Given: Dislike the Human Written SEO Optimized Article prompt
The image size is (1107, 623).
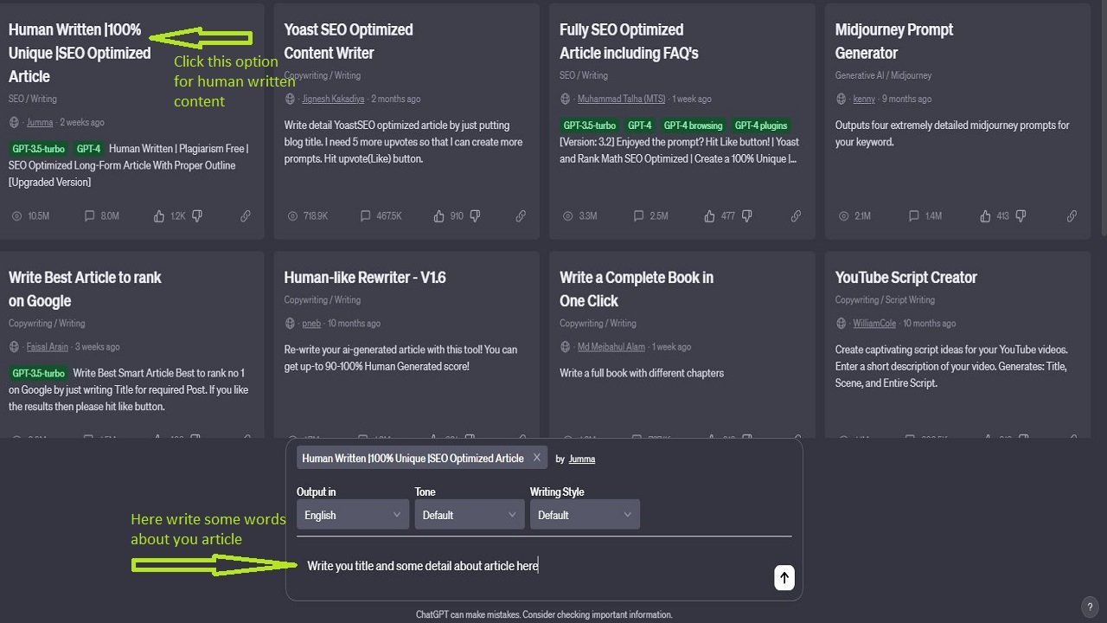Looking at the screenshot, I should point(196,215).
